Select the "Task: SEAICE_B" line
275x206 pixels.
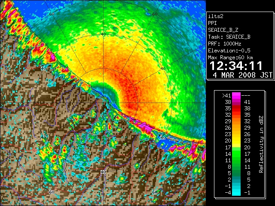click(229, 37)
